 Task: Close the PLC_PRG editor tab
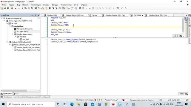pyautogui.click(x=143, y=15)
